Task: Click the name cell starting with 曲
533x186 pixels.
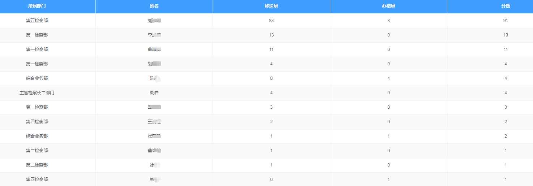Action: point(154,49)
